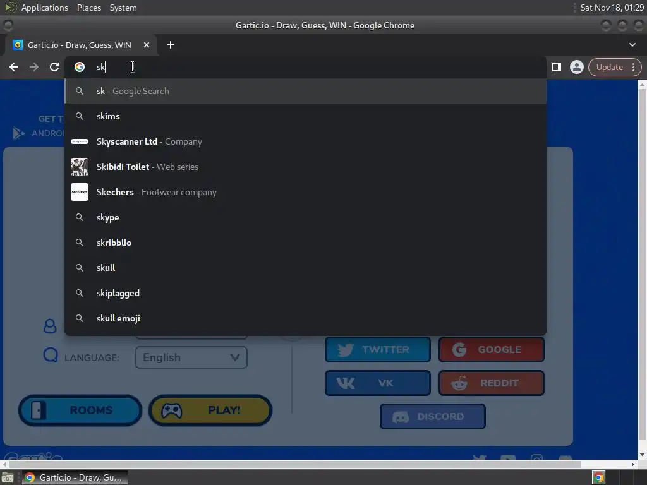Log in with the TWITTER button

point(378,350)
